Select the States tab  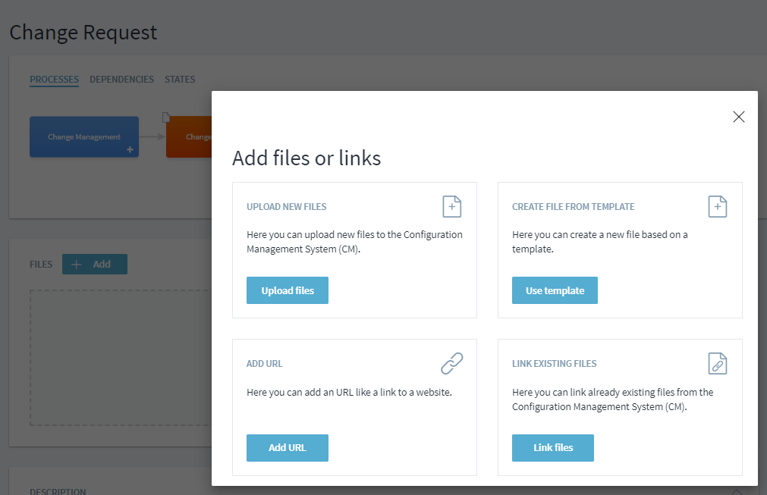tap(180, 80)
